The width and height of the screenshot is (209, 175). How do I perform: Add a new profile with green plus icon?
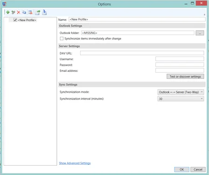8,12
